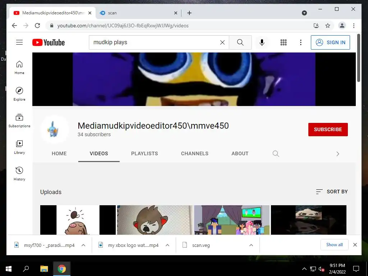Open the Minecraft characters video thumbnail
Image resolution: width=368 pixels, height=276 pixels.
click(x=232, y=220)
